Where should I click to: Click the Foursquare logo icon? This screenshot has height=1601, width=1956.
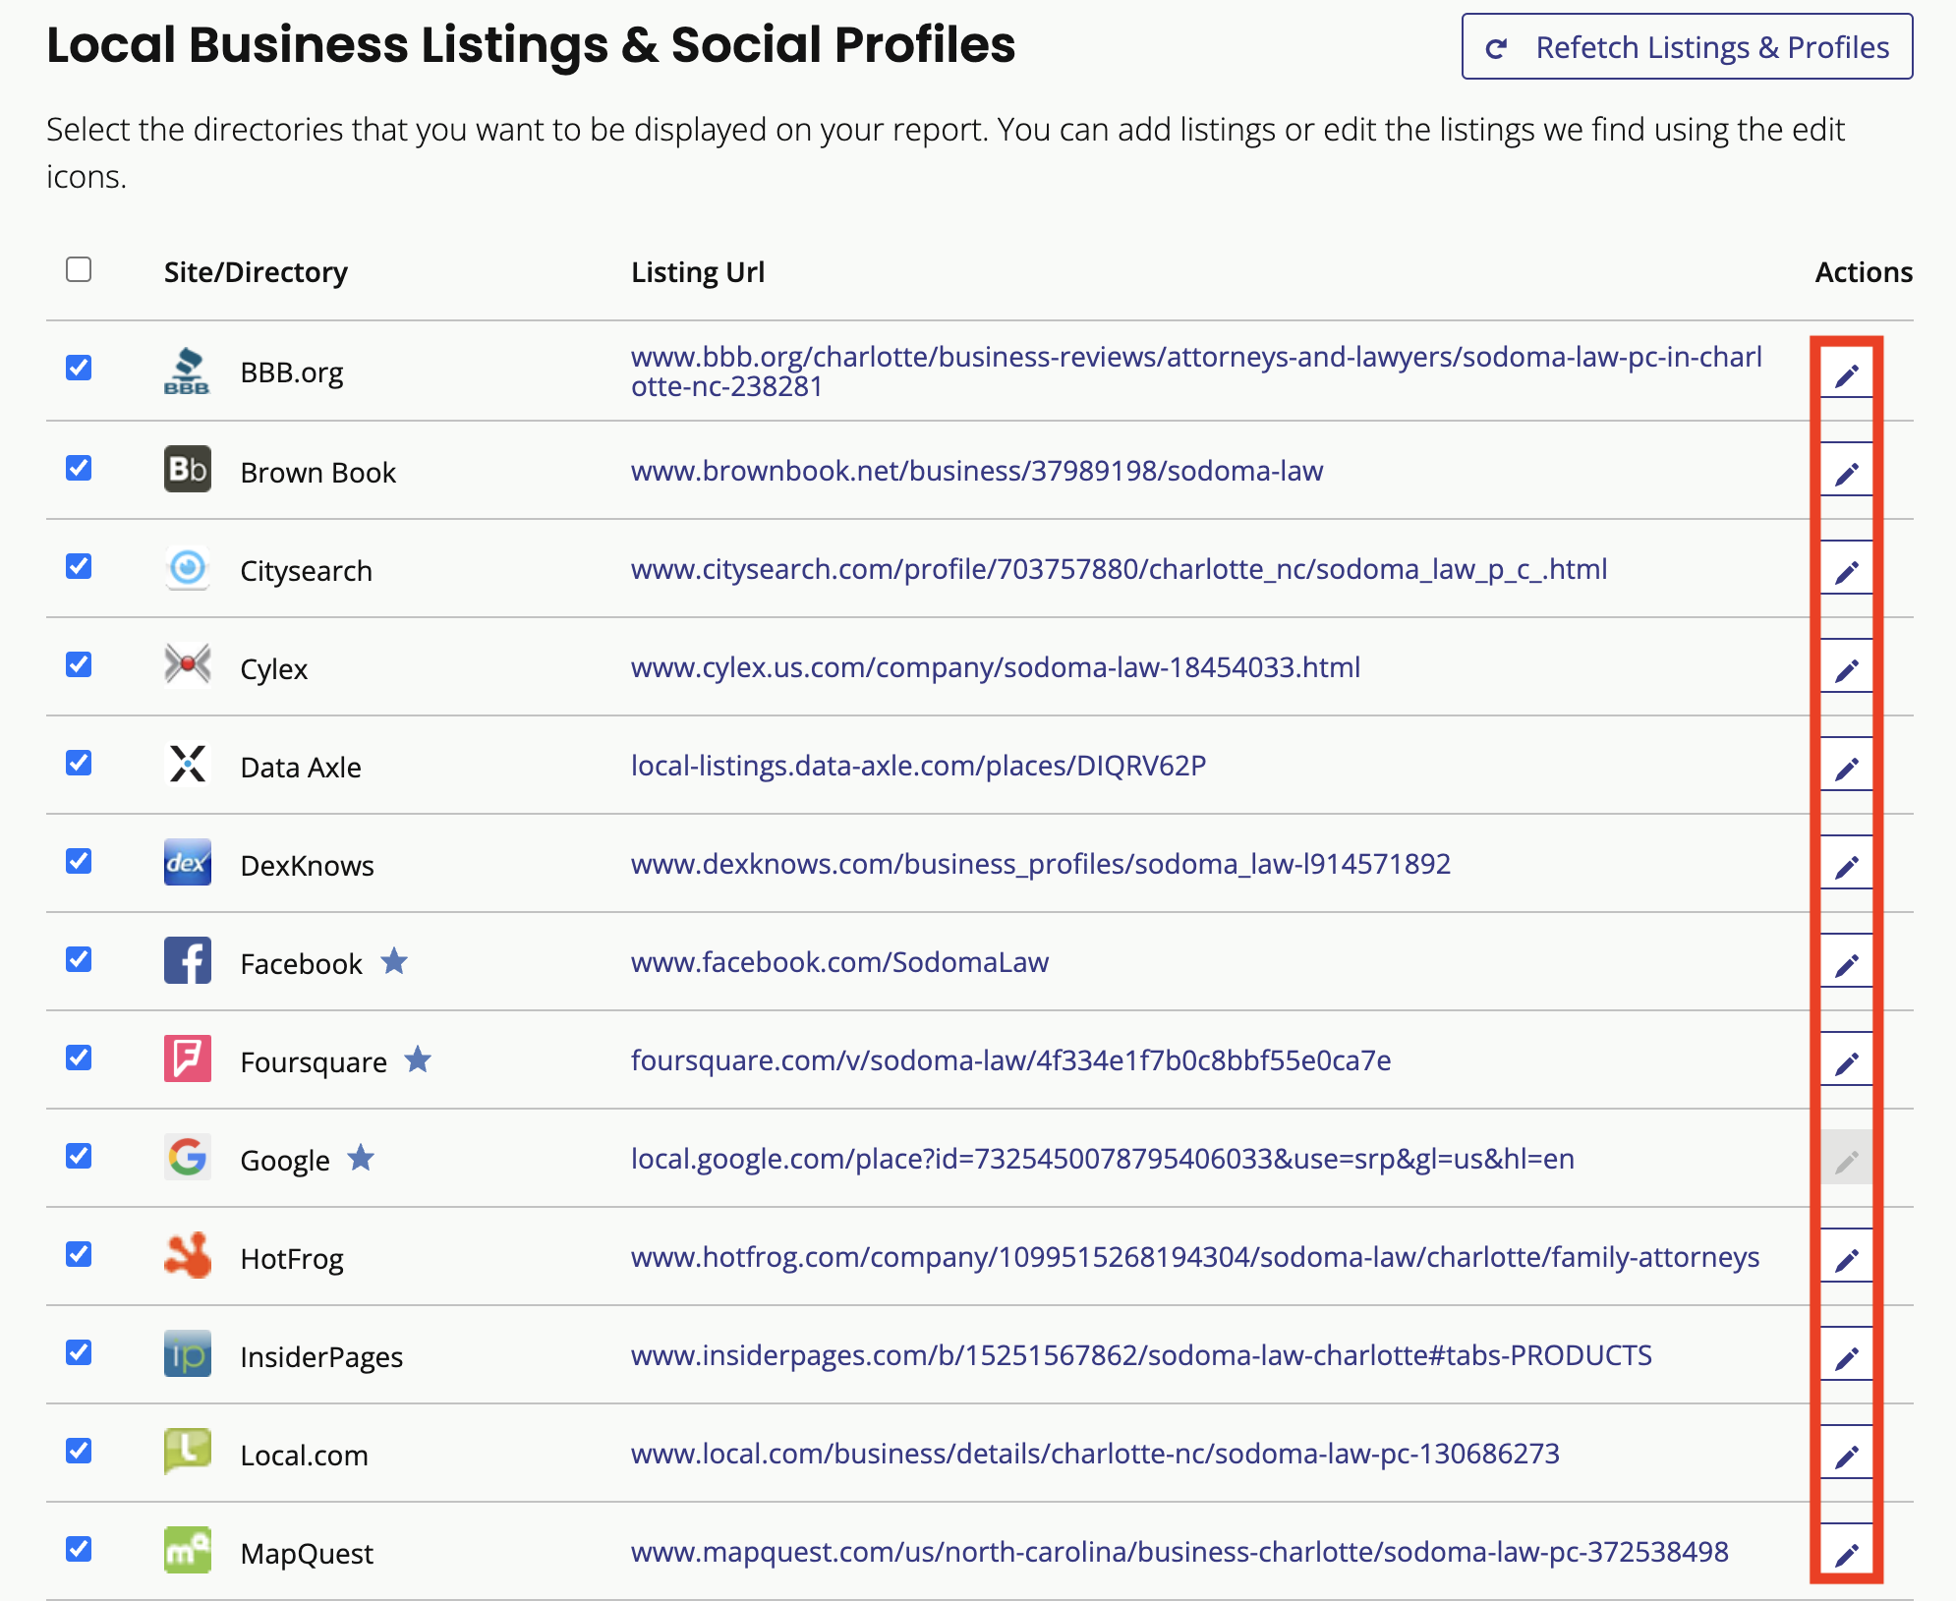(187, 1059)
